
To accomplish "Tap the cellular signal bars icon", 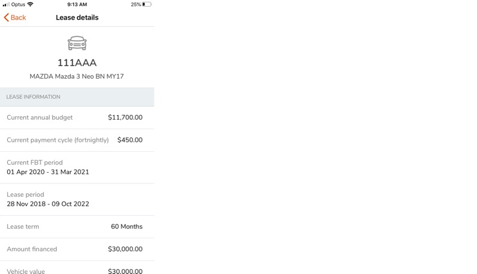I will coord(6,4).
